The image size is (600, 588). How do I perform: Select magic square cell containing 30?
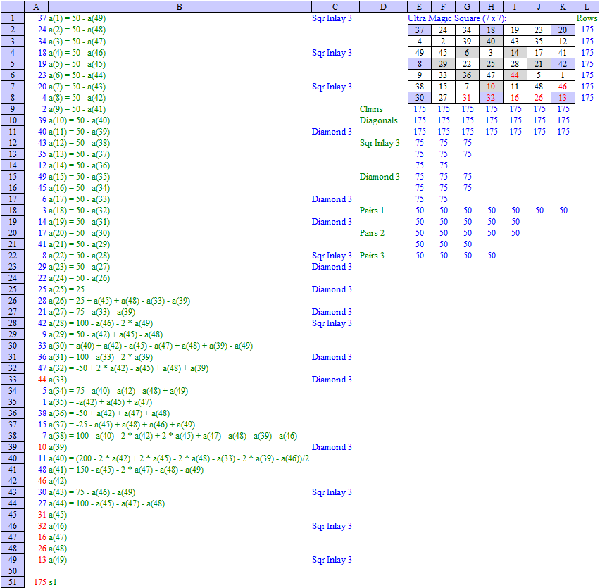[x=420, y=98]
